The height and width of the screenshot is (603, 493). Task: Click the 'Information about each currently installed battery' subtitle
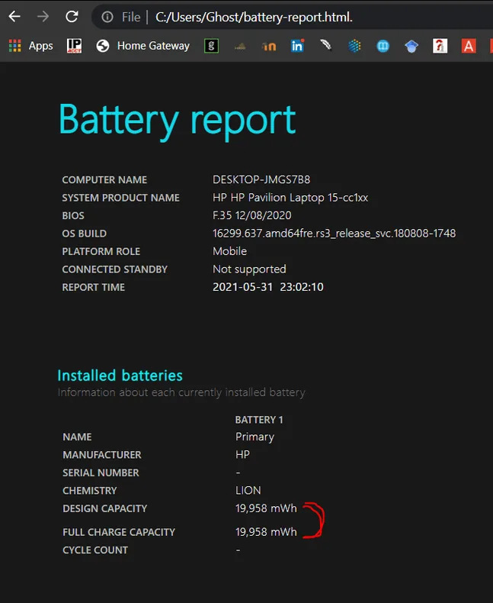[181, 392]
